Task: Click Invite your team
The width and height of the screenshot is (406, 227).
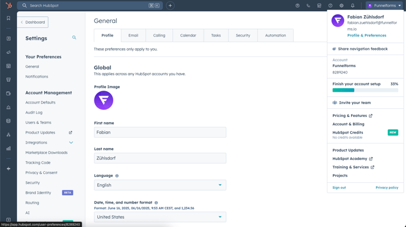Action: point(352,103)
